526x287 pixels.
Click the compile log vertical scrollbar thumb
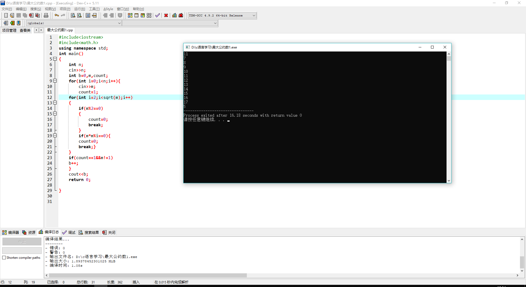coord(522,262)
